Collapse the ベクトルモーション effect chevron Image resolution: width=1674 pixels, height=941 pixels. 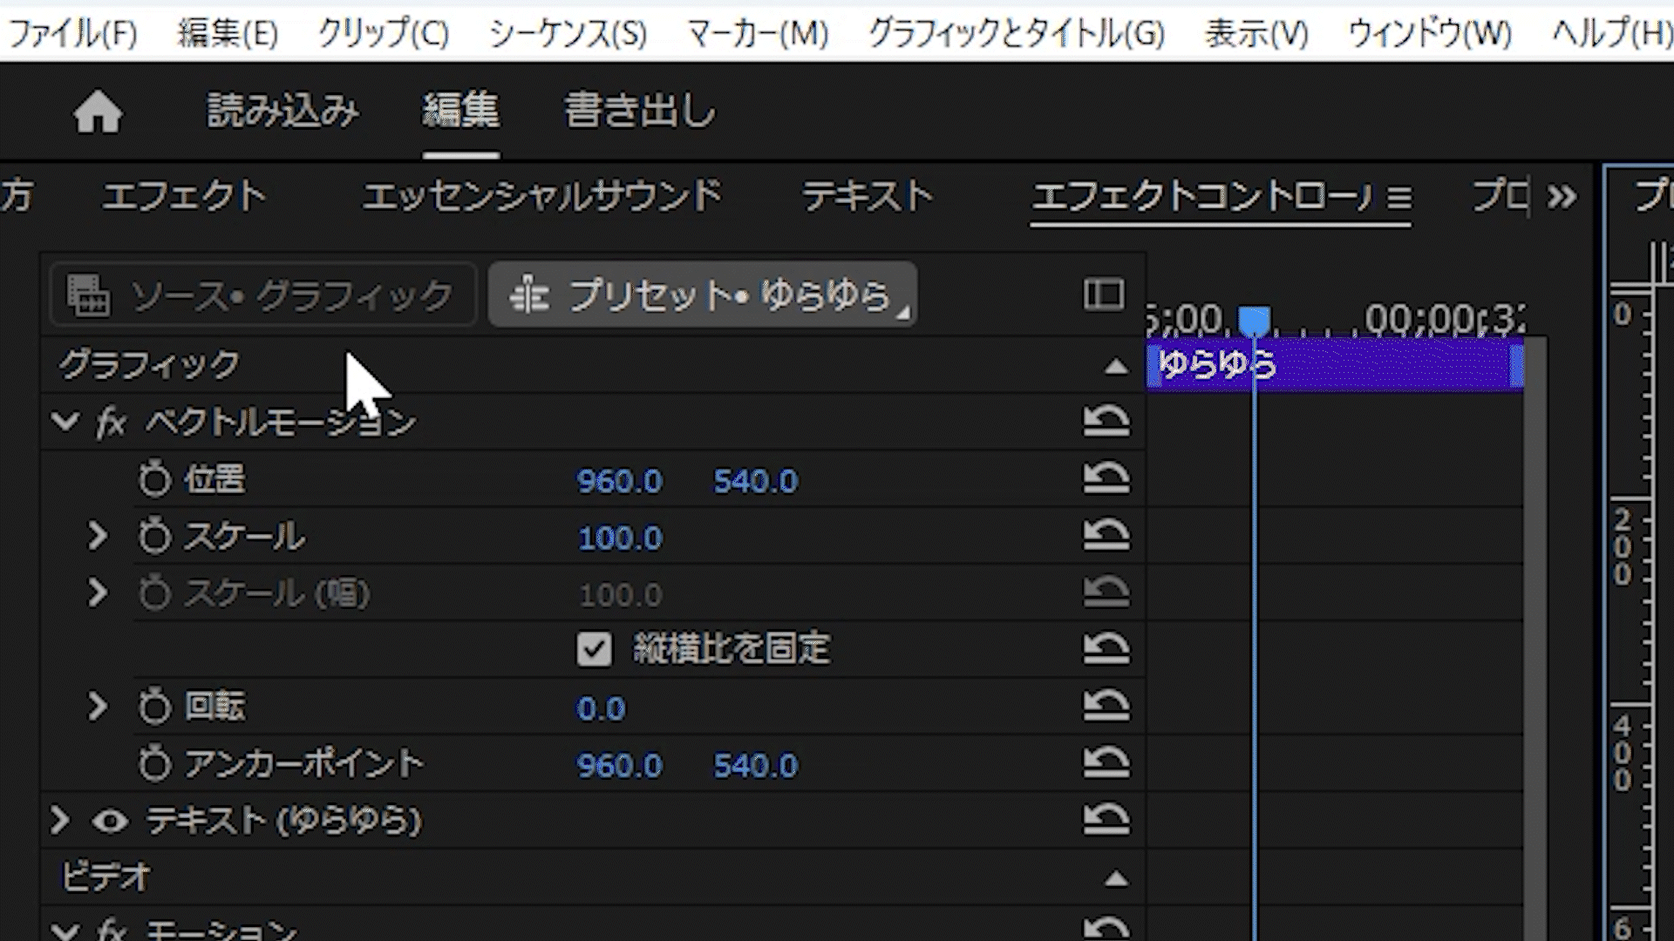click(x=65, y=423)
